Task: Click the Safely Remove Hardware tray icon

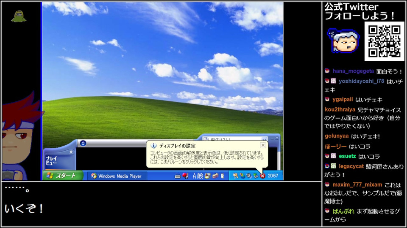Action: tap(256, 176)
